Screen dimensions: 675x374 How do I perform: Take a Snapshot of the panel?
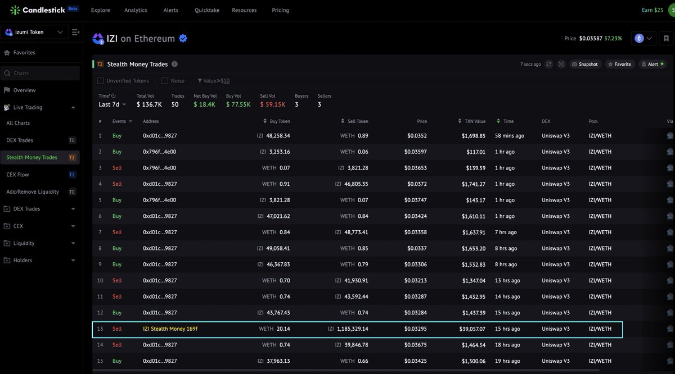584,65
